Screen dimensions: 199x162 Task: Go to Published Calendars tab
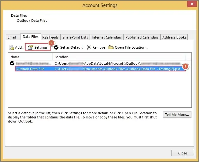point(142,37)
